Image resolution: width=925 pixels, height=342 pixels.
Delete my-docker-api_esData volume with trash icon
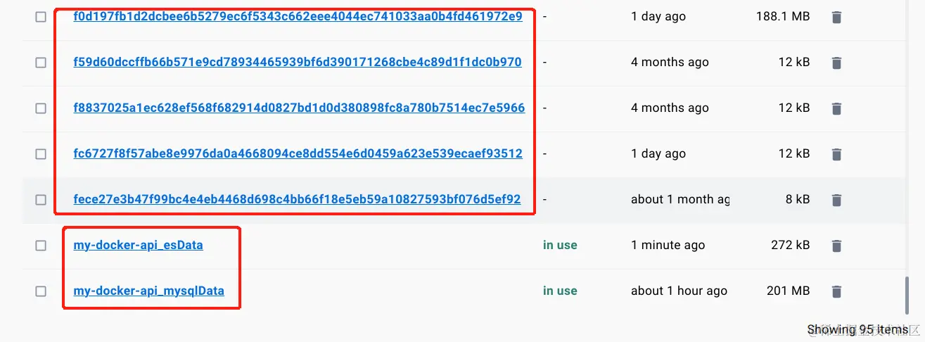click(836, 246)
